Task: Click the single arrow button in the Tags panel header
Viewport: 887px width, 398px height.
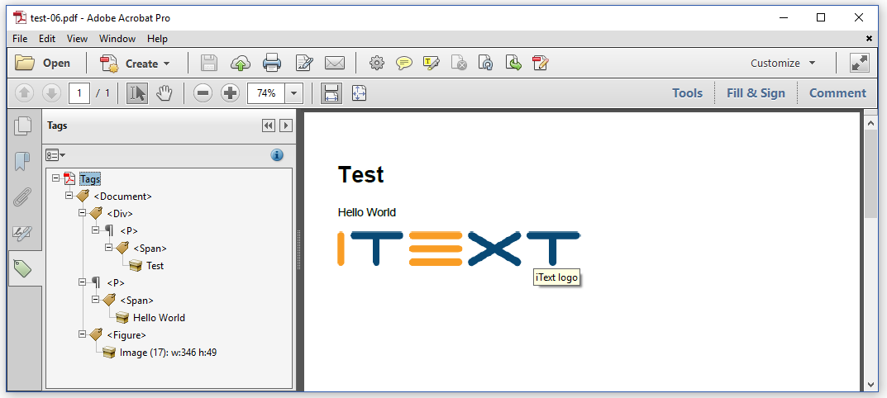Action: pos(286,126)
